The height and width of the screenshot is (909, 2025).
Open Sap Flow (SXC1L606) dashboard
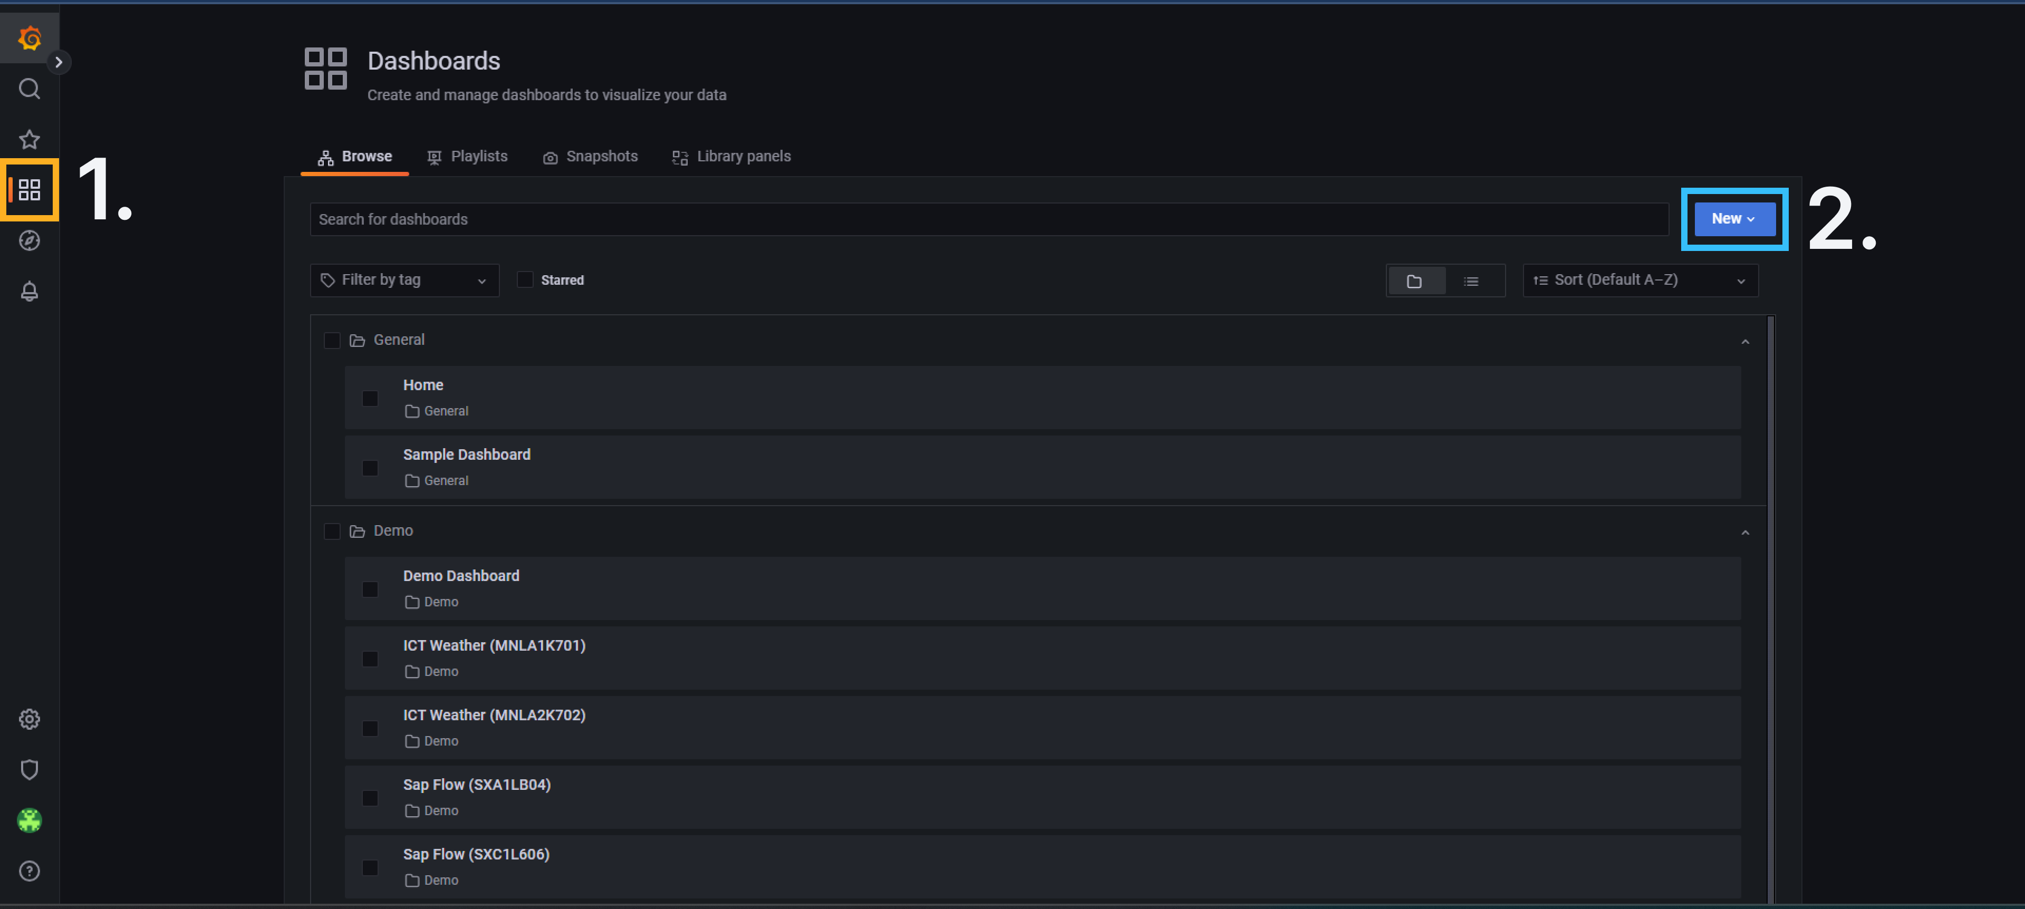476,854
